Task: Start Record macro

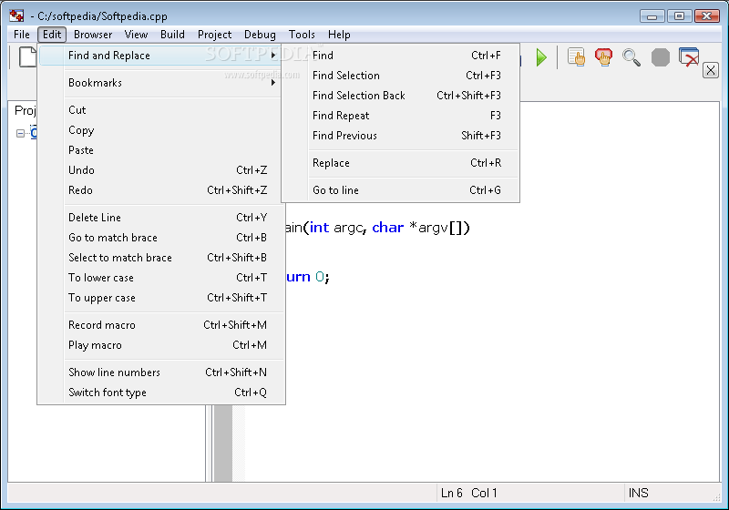Action: (x=160, y=325)
